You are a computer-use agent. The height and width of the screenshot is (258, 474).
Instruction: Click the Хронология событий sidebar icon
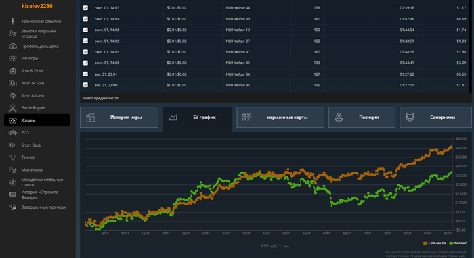[x=13, y=21]
